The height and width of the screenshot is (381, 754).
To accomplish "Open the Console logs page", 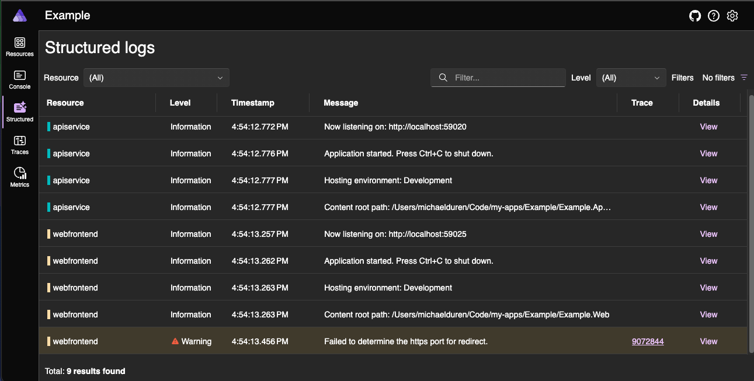I will (x=20, y=79).
